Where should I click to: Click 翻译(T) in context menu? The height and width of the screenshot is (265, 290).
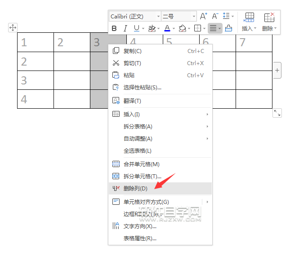pyautogui.click(x=160, y=101)
